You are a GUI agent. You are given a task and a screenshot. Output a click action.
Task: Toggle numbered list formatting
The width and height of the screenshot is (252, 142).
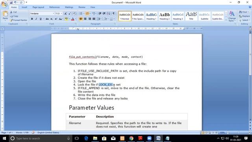pos(87,13)
